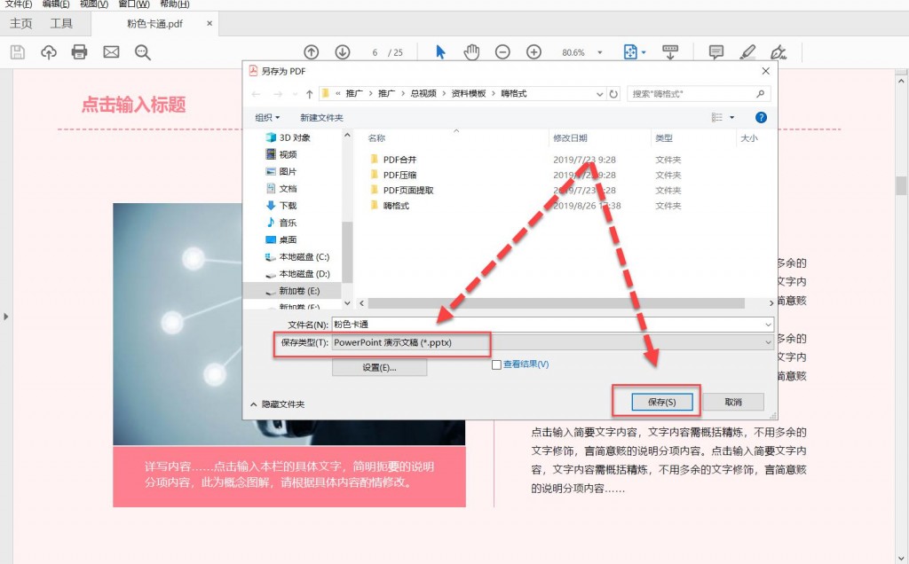The height and width of the screenshot is (564, 909).
Task: Switch to the 主页 tab
Action: 21,24
